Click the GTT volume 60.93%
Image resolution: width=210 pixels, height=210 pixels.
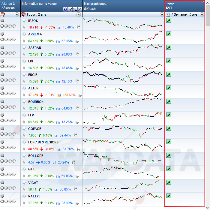tap(67, 176)
